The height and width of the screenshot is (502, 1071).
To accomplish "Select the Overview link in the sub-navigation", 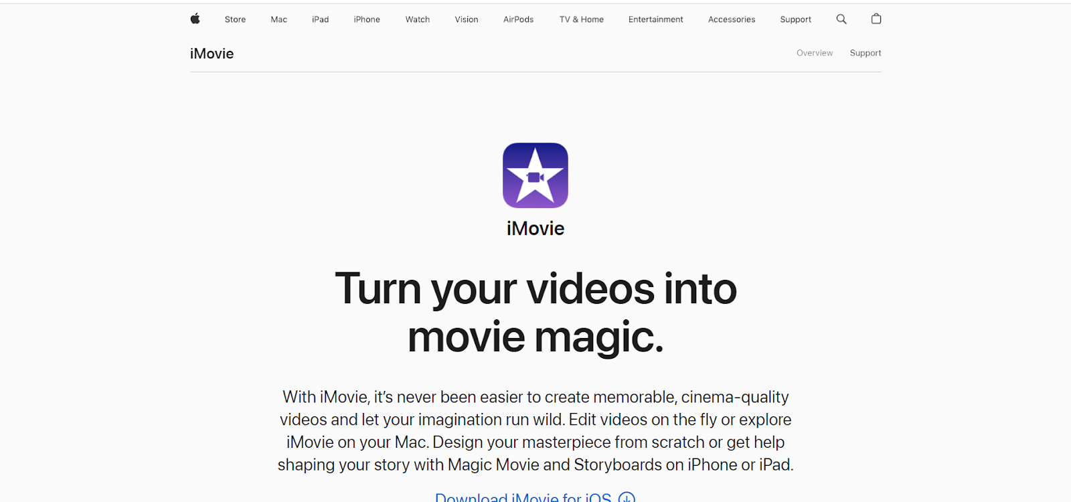I will (815, 53).
